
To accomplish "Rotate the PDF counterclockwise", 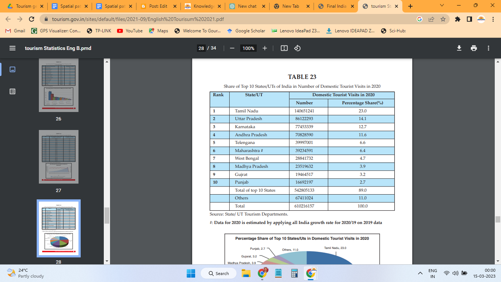I will pos(297,48).
